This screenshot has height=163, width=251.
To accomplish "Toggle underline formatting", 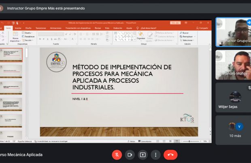I will coord(47,39).
